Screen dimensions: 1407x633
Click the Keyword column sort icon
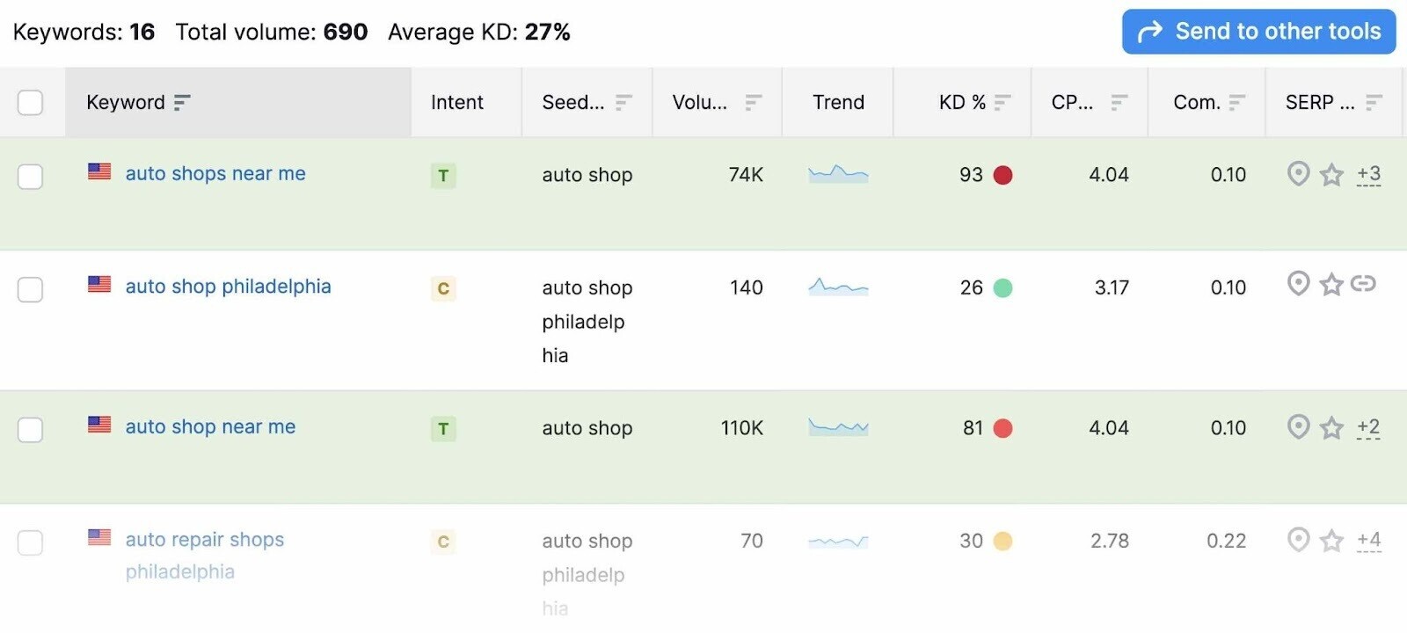(x=182, y=103)
